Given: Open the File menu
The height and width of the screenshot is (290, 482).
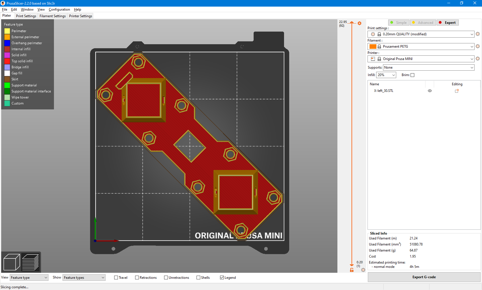Looking at the screenshot, I should pos(5,9).
